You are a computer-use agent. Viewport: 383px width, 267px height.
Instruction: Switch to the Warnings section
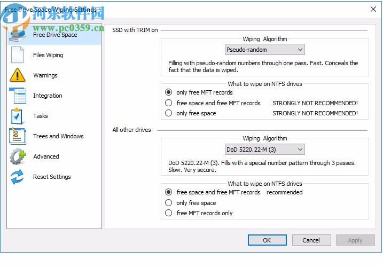(54, 75)
